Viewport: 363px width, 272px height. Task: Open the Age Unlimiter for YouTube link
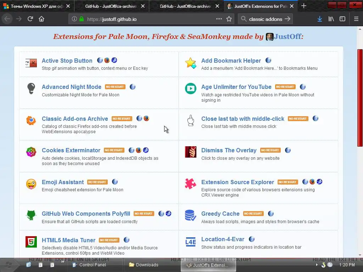(236, 87)
